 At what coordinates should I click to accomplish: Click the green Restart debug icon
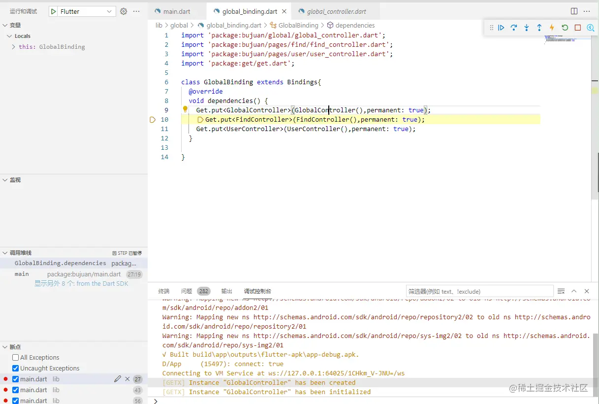[565, 28]
